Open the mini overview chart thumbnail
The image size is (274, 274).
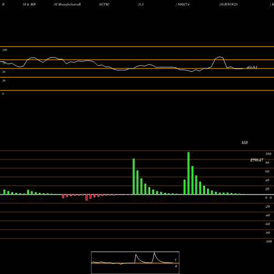[135, 262]
